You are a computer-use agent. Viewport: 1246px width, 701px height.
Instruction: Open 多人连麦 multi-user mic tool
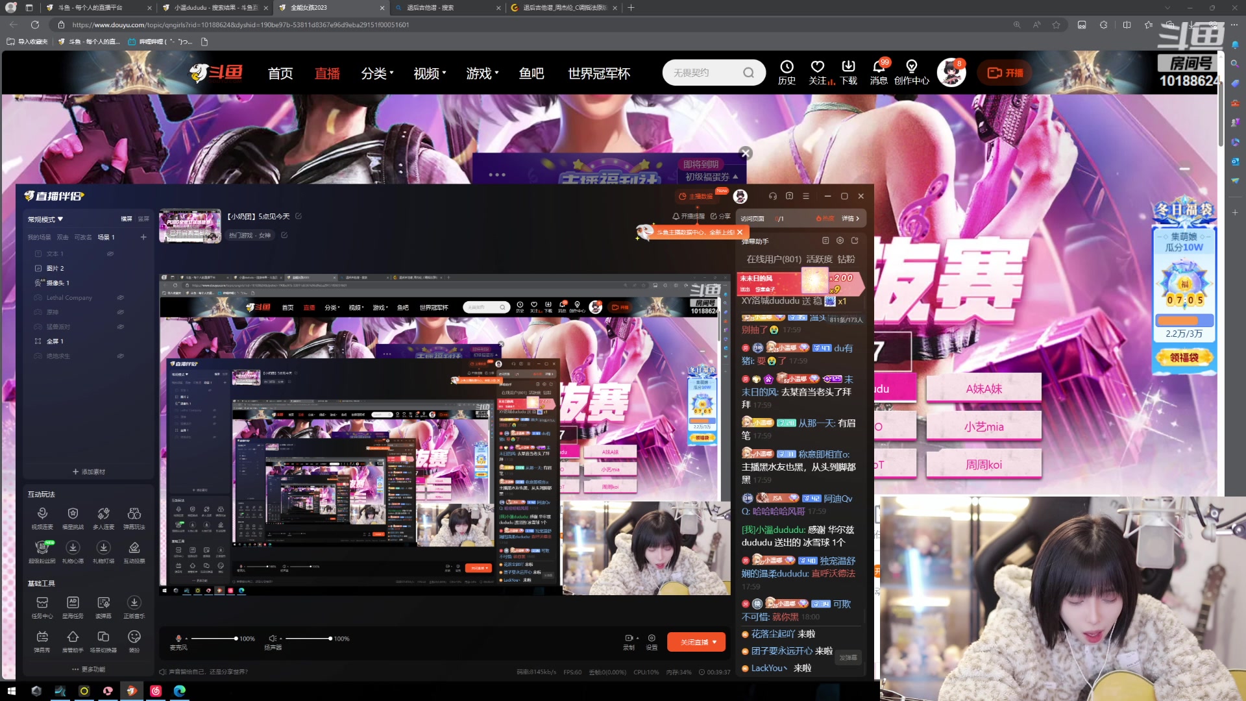103,518
